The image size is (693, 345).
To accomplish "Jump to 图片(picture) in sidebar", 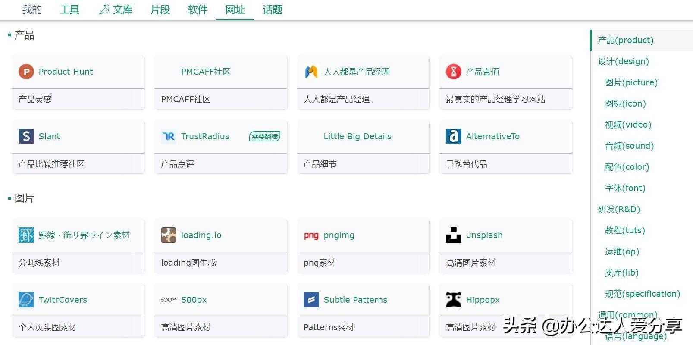I will pyautogui.click(x=631, y=82).
